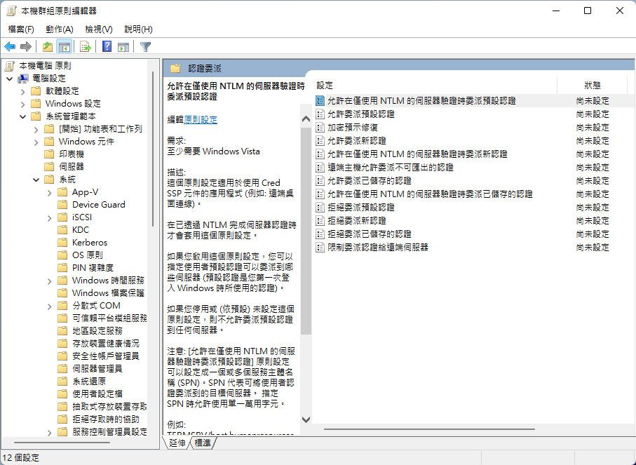The width and height of the screenshot is (636, 465).
Task: Expand the 分散式 COM folder
Action: pos(49,306)
